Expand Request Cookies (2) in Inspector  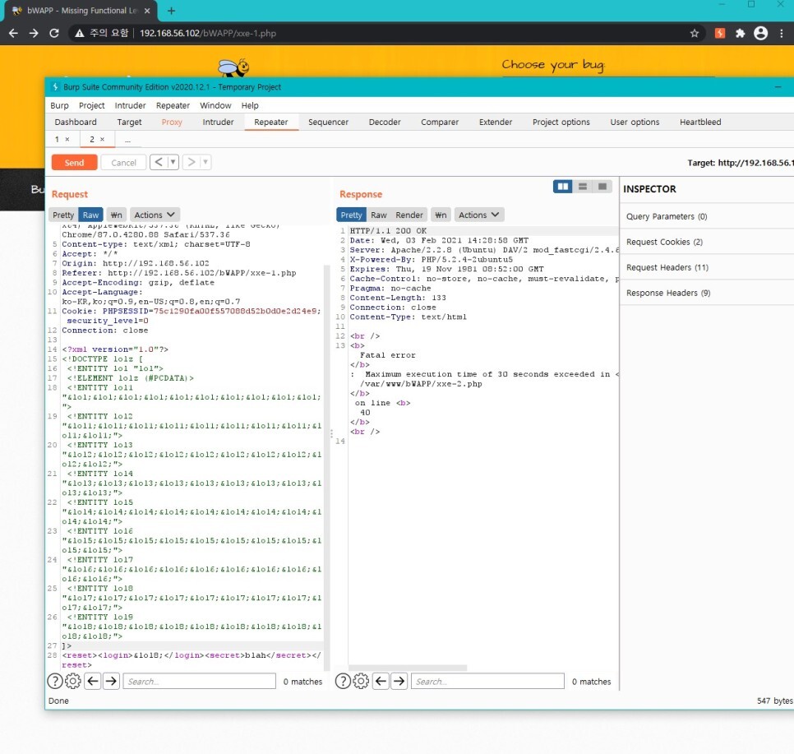point(707,242)
